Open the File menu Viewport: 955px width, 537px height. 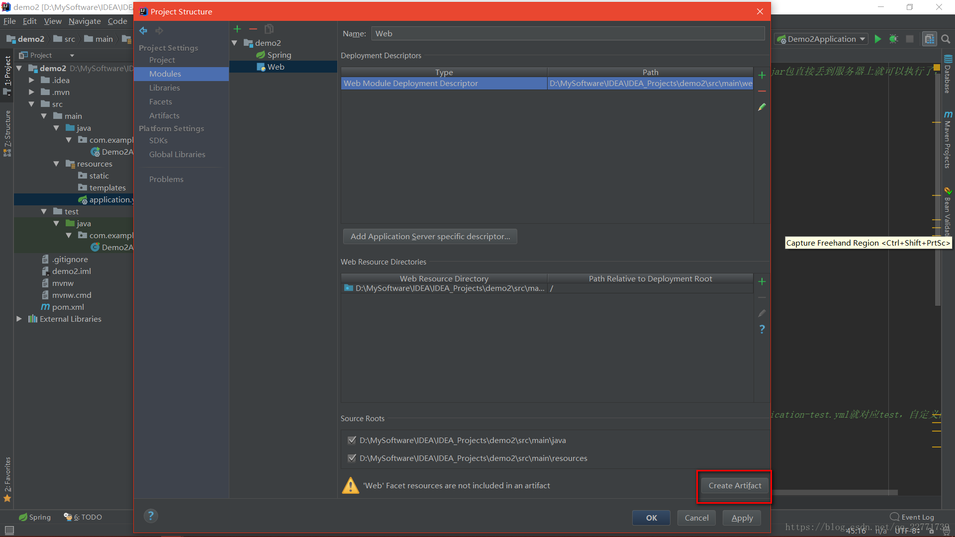coord(9,21)
